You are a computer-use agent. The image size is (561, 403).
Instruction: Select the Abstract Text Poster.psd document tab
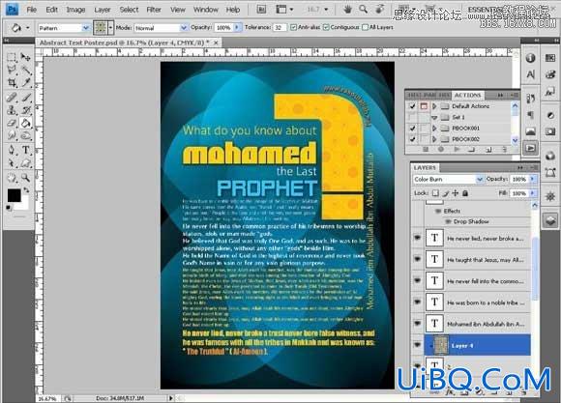[x=129, y=43]
